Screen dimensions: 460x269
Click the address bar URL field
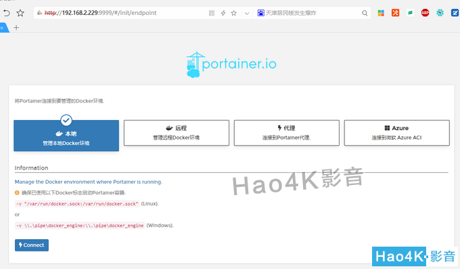click(x=120, y=13)
